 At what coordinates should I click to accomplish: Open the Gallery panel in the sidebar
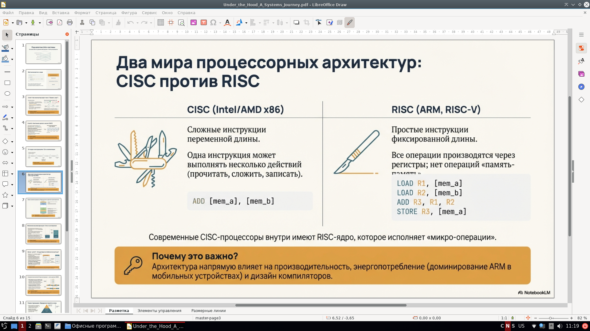pyautogui.click(x=581, y=74)
